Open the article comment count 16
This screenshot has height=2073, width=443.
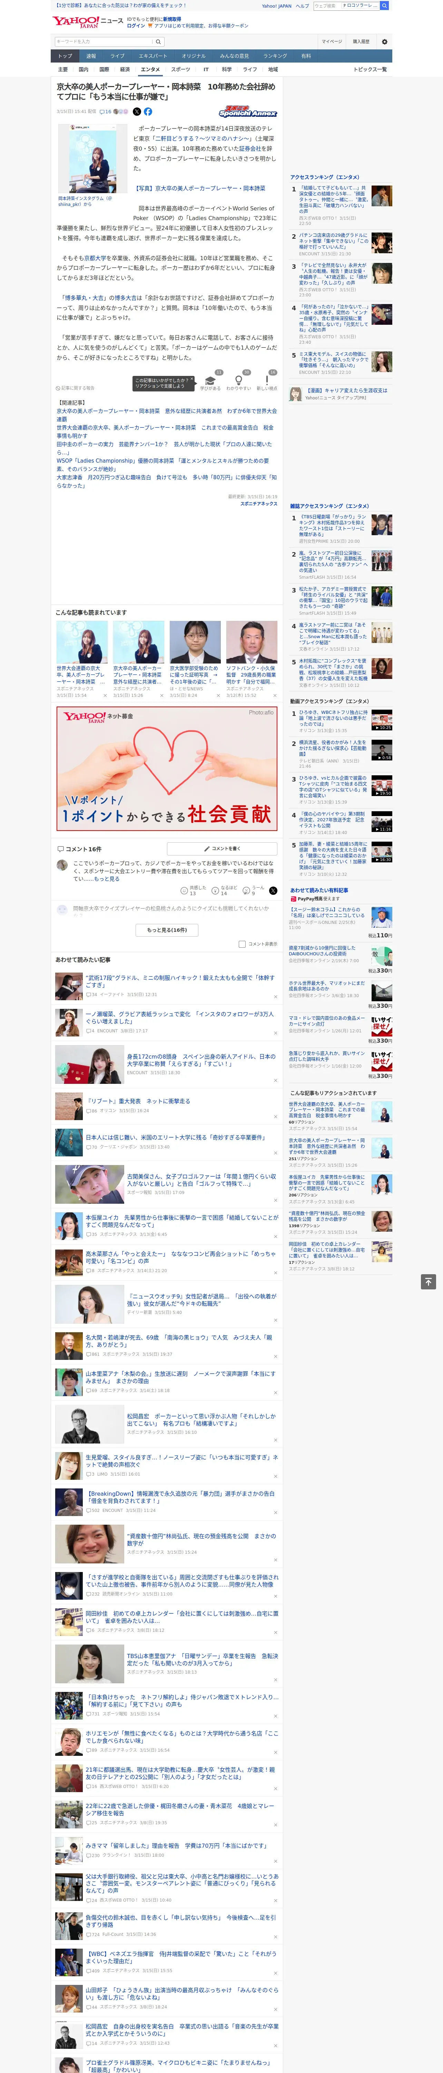105,112
